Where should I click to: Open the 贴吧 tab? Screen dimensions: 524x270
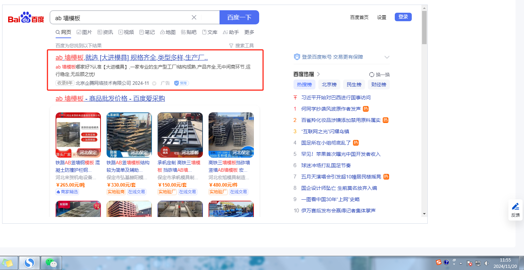pyautogui.click(x=189, y=32)
